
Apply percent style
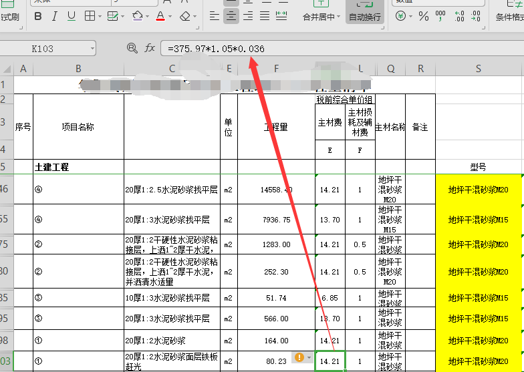pyautogui.click(x=424, y=16)
